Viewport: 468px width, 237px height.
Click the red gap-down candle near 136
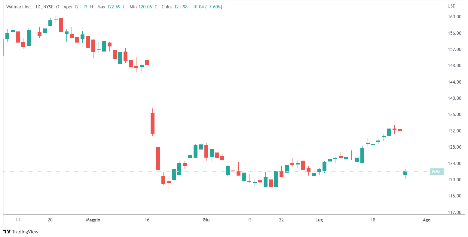click(152, 123)
